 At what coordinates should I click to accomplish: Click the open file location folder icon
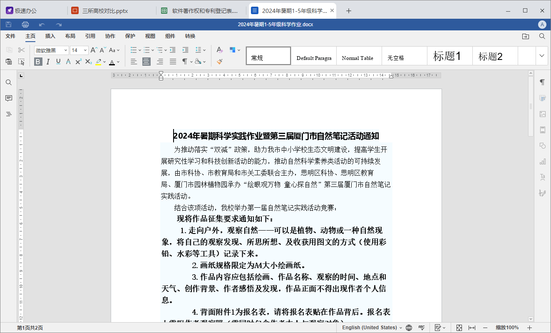click(x=526, y=36)
